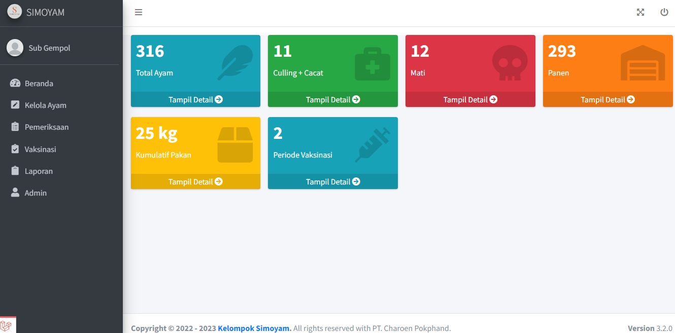Click the Kelompok Simoyam footer link
Image resolution: width=675 pixels, height=333 pixels.
coord(253,328)
